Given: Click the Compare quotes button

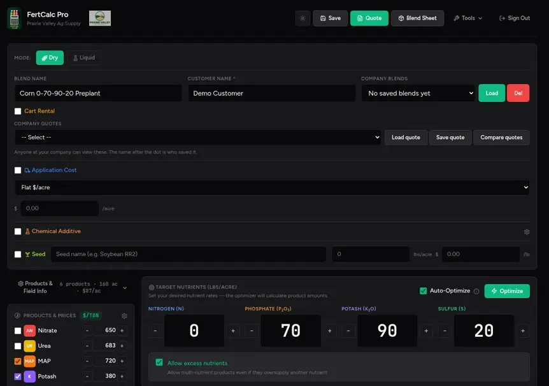Looking at the screenshot, I should coord(501,138).
